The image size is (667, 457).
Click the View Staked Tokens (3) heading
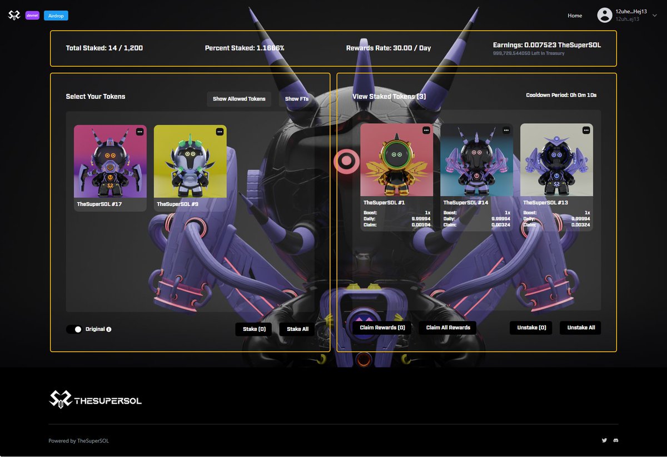point(389,97)
